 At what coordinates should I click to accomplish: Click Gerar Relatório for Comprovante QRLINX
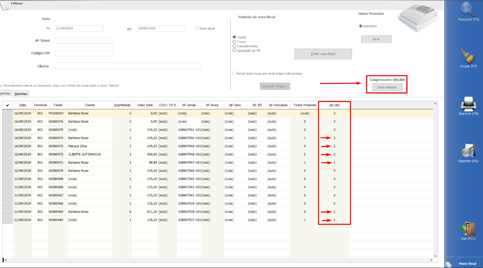click(x=387, y=87)
